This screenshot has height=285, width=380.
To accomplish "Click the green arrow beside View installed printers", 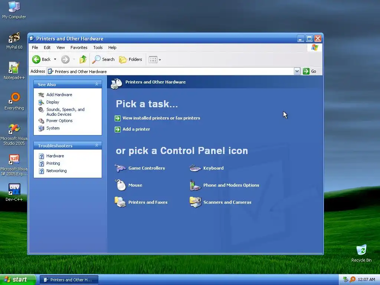I will click(x=118, y=118).
